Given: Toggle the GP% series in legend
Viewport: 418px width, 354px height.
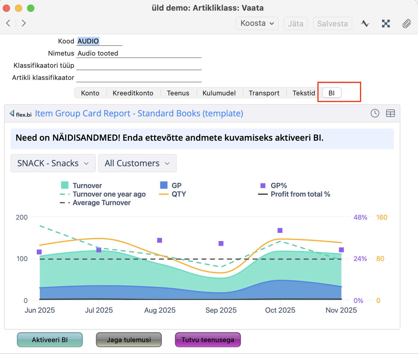Looking at the screenshot, I should point(278,185).
